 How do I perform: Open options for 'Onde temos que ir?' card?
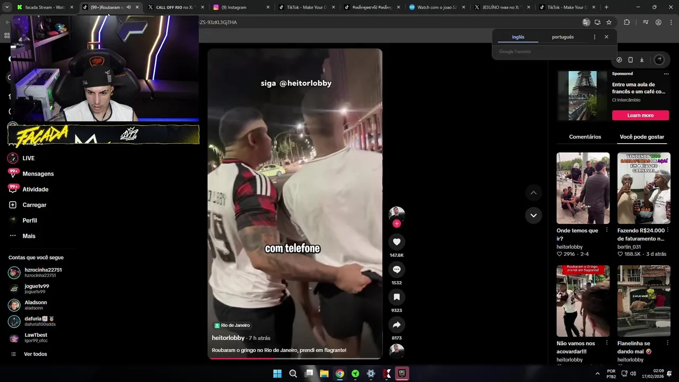[607, 231]
